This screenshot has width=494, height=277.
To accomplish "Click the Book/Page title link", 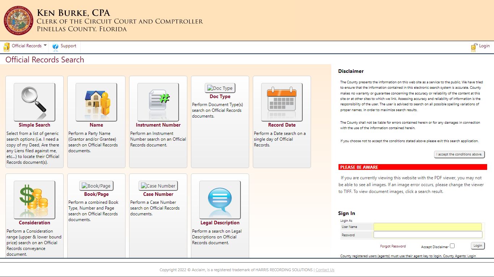I will click(96, 194).
